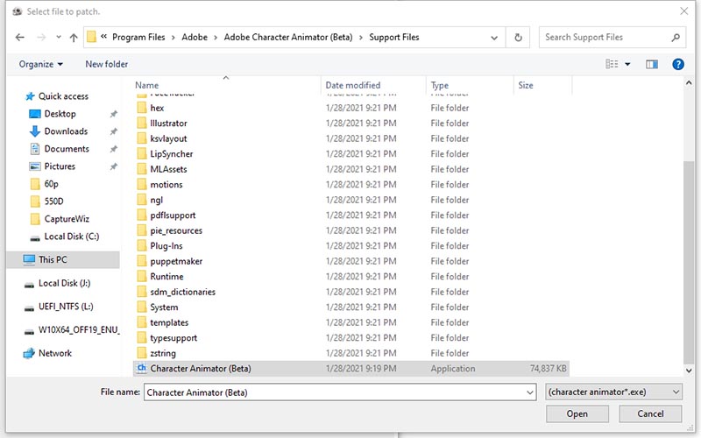
Task: Click the Cancel button
Action: (x=650, y=413)
